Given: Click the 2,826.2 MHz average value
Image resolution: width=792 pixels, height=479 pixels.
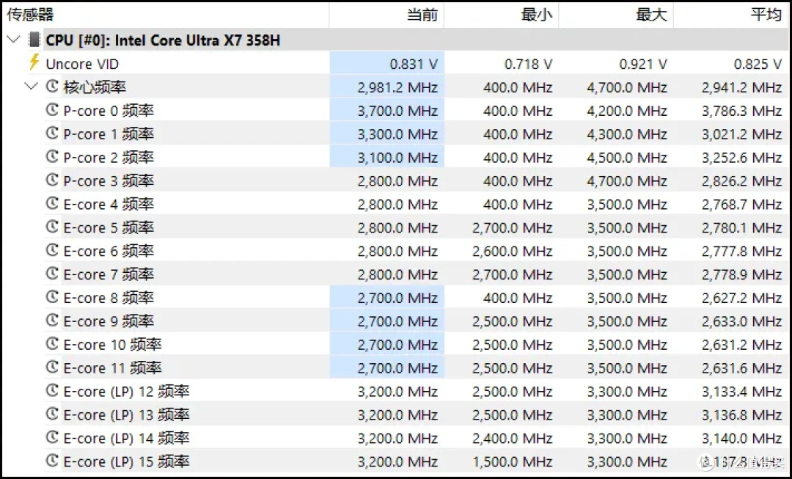Looking at the screenshot, I should [x=742, y=181].
